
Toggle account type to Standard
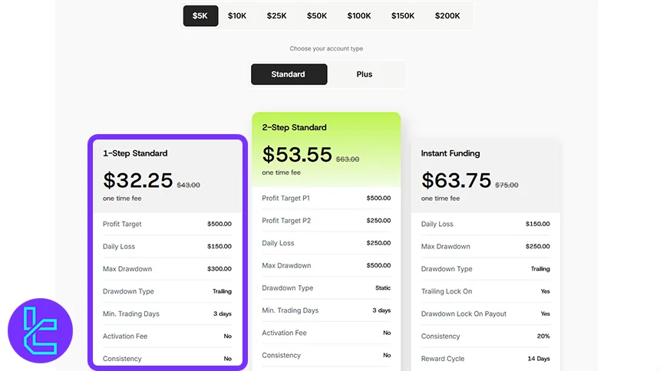pyautogui.click(x=289, y=74)
